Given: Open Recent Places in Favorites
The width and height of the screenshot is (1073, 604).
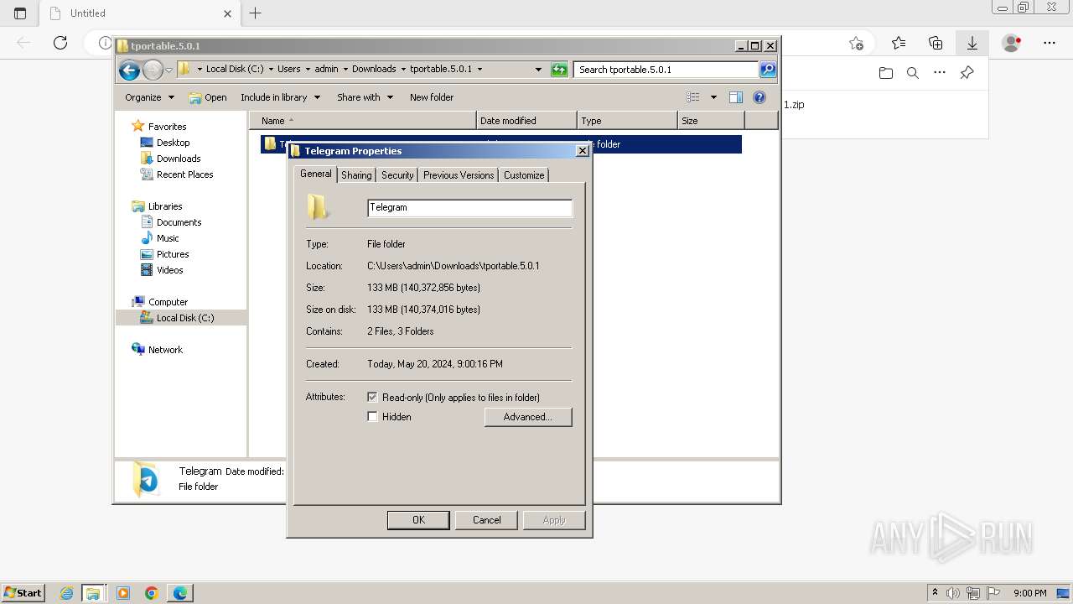Looking at the screenshot, I should coord(184,174).
